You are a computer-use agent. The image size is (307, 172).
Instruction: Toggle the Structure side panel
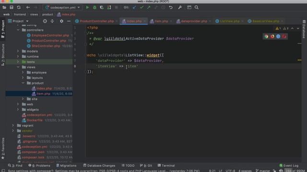(3, 54)
